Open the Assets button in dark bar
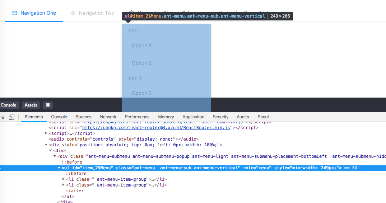Screen dimensions: 386x203 pos(31,105)
